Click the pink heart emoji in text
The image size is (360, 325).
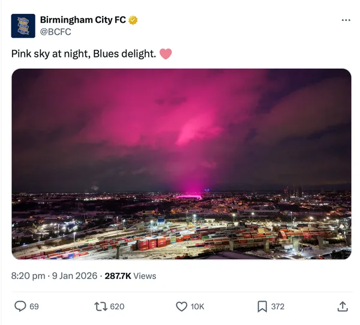coord(166,54)
